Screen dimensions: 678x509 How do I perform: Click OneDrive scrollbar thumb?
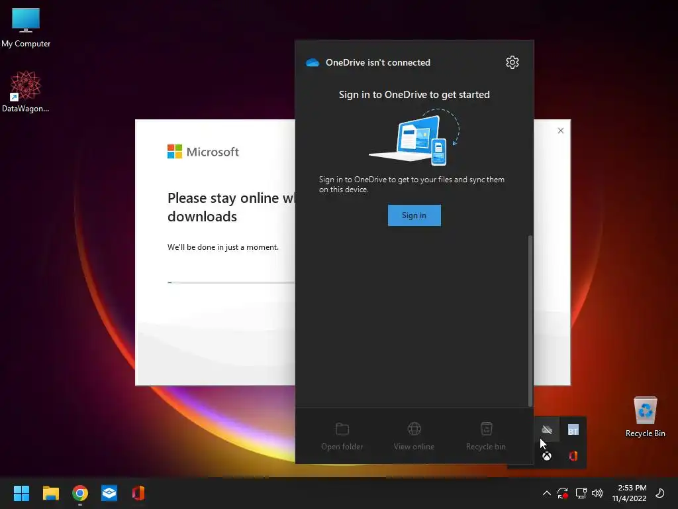click(x=530, y=321)
